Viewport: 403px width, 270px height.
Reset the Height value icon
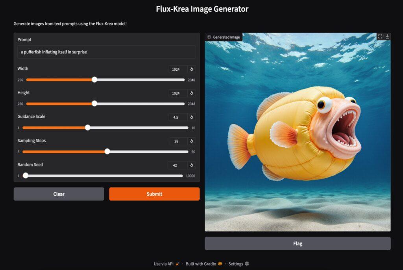(192, 93)
